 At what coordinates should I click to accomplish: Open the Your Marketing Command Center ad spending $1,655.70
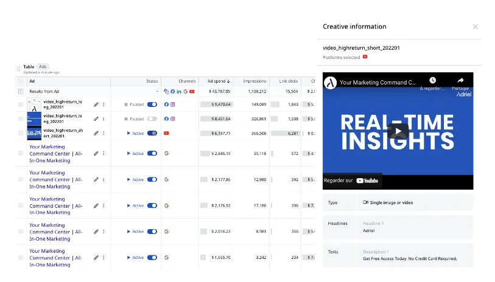[x=56, y=258]
